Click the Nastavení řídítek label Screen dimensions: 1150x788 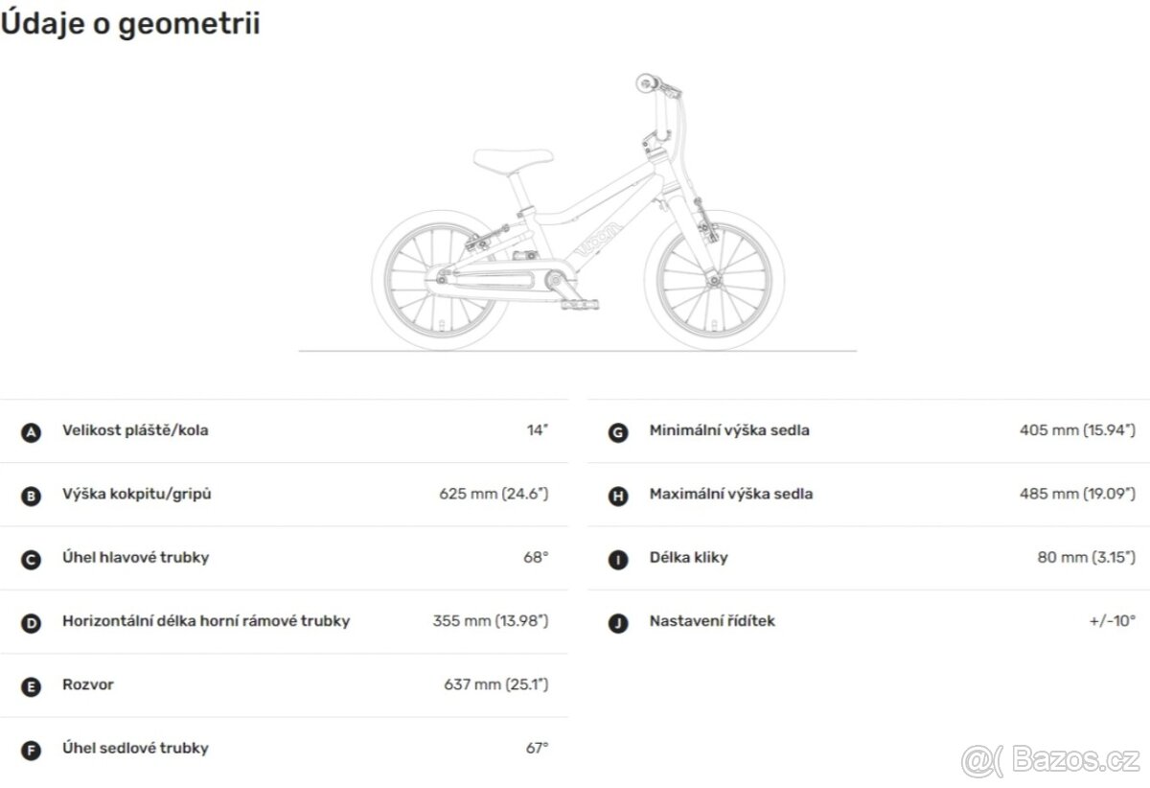[712, 621]
